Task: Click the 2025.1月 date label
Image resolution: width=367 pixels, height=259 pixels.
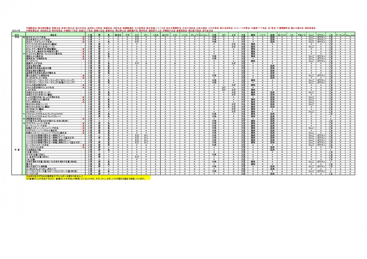Action: point(16,31)
